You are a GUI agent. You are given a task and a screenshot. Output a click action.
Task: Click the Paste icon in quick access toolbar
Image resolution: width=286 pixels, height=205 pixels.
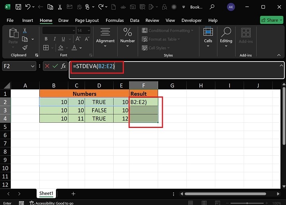click(x=50, y=7)
